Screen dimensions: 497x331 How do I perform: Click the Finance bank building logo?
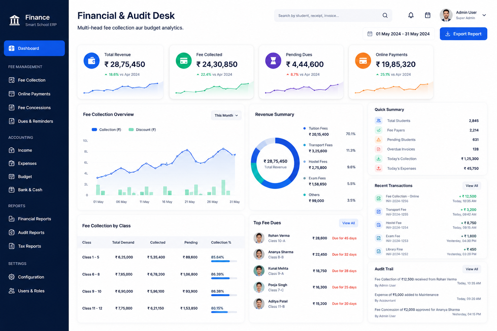[15, 20]
